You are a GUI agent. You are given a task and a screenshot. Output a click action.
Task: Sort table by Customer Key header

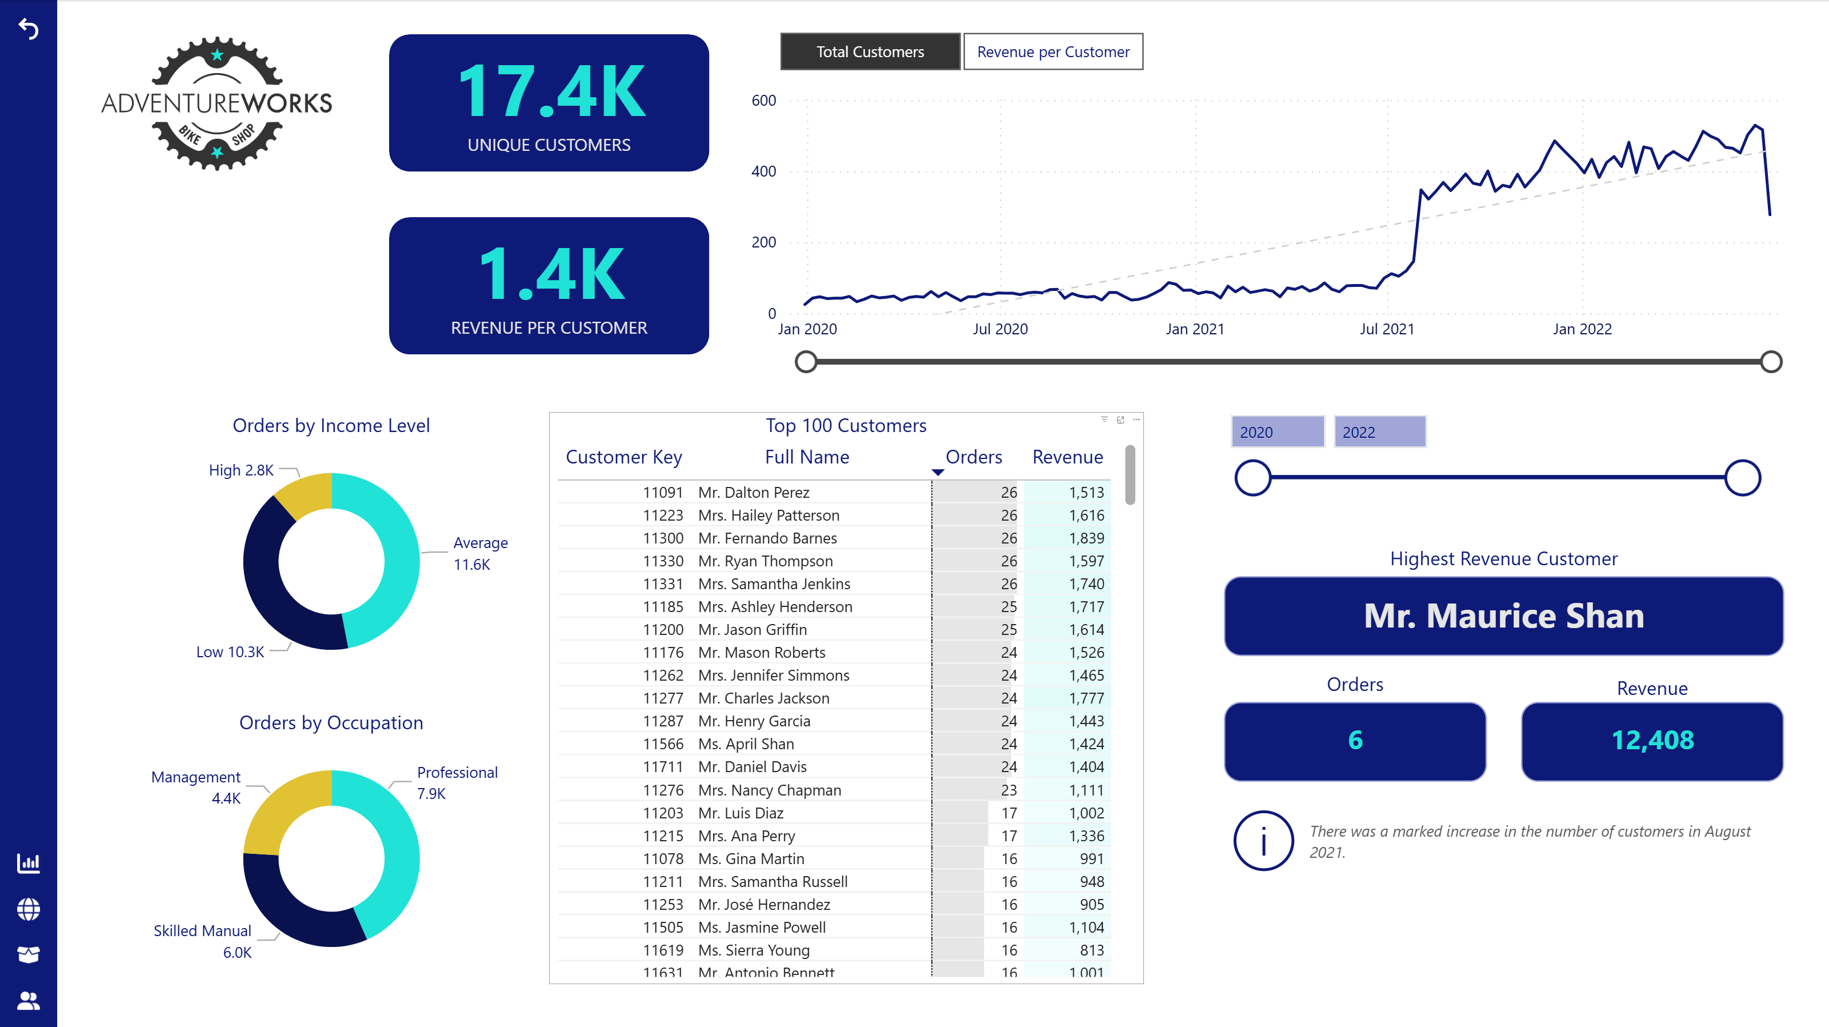click(623, 457)
